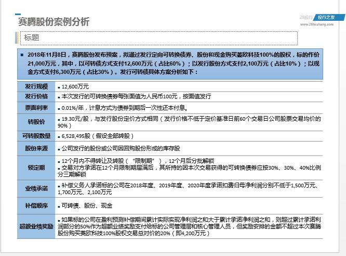This screenshot has height=256, width=346.
Task: Select the 票面利率 row label
Action: pos(36,108)
